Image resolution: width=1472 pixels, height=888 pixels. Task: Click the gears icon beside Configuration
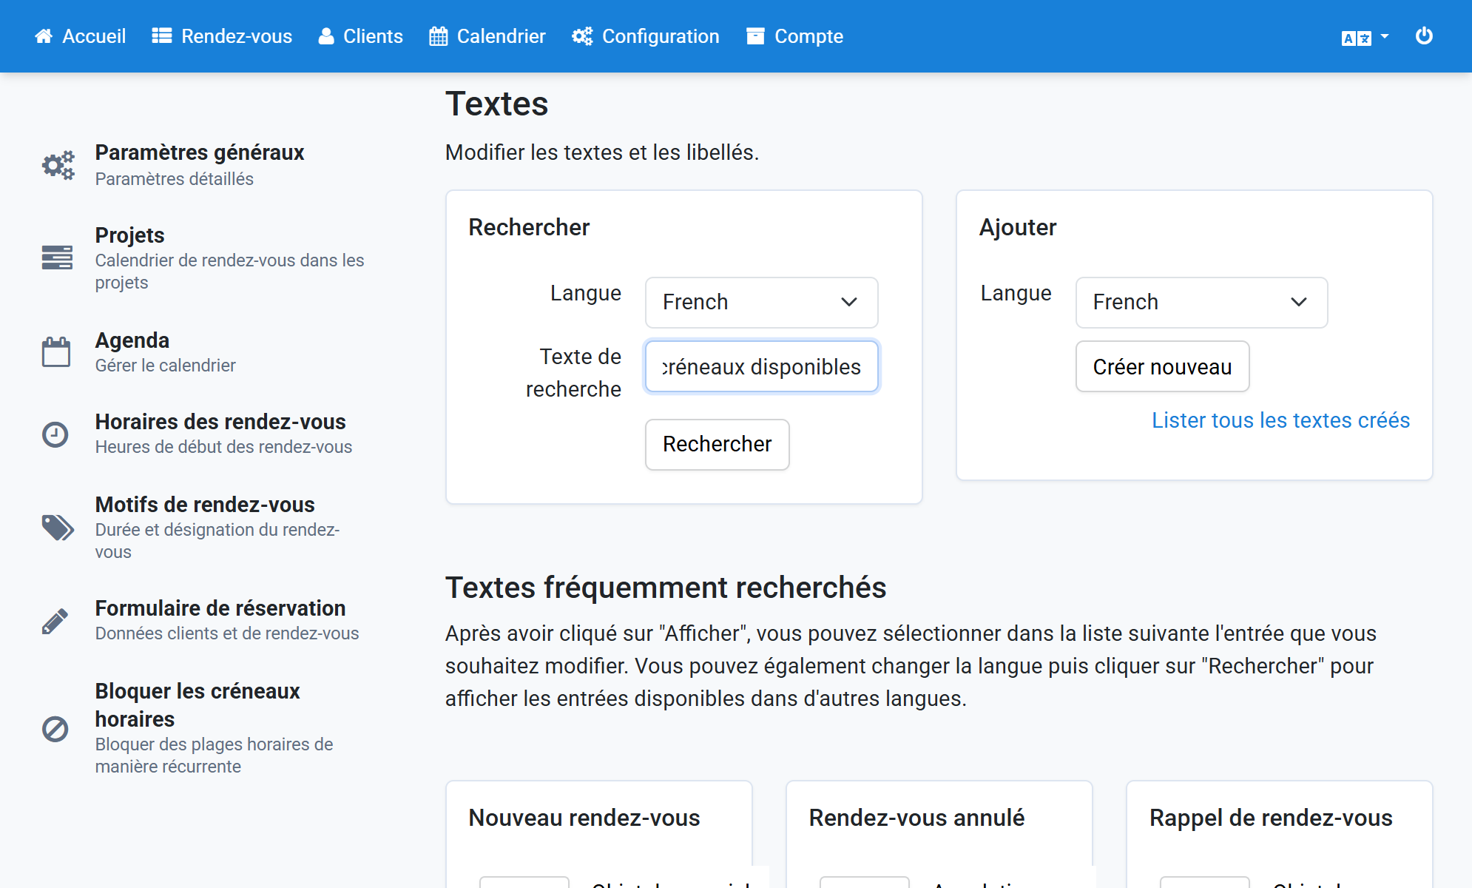(582, 36)
